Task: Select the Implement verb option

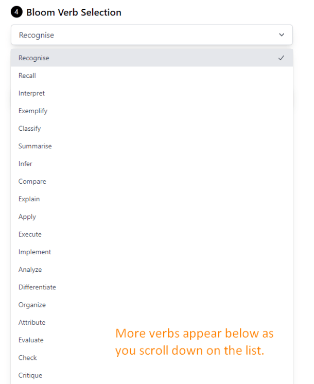Action: point(34,252)
